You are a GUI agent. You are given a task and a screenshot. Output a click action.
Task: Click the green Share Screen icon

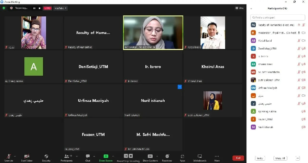106,156
